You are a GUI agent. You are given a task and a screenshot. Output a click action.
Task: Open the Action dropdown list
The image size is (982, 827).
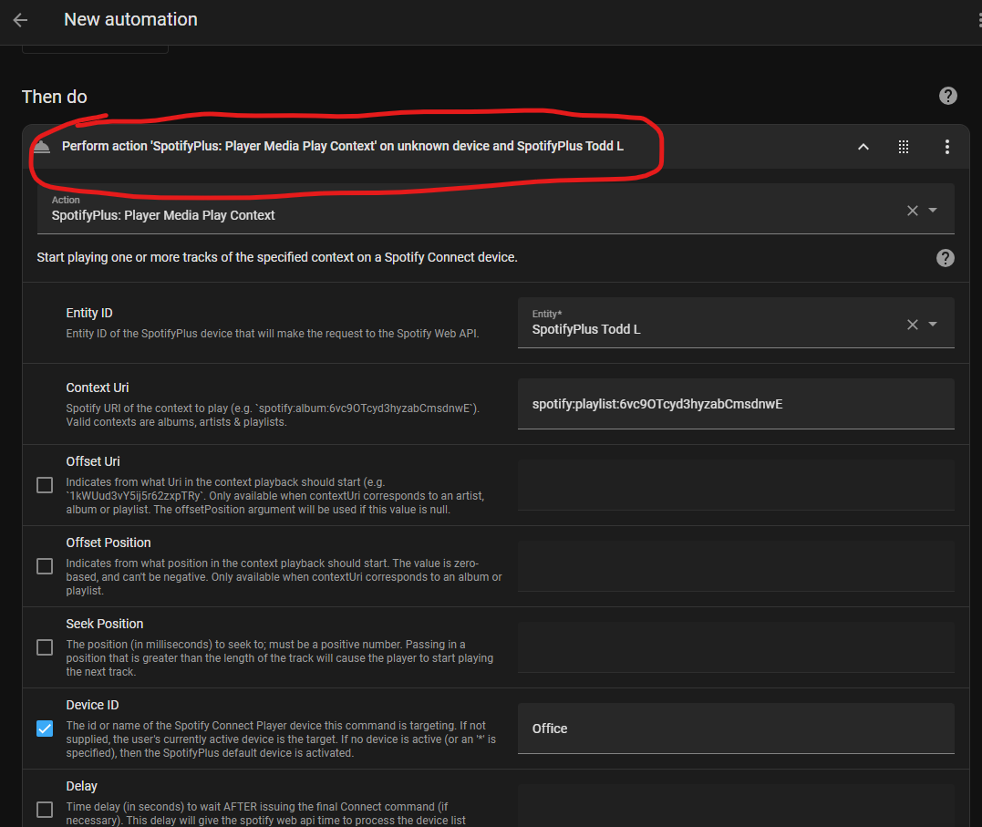pyautogui.click(x=933, y=211)
